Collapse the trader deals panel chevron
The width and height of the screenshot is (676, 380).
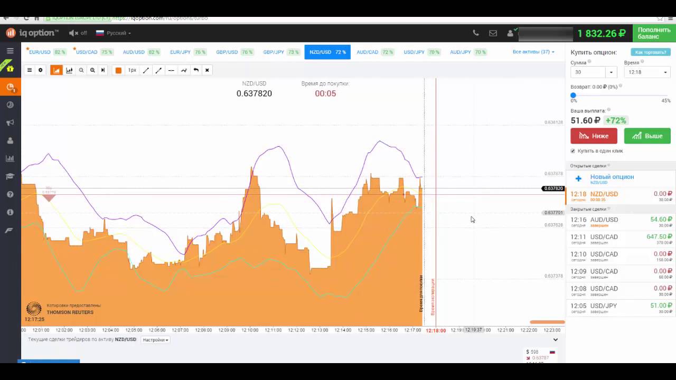[x=555, y=340]
